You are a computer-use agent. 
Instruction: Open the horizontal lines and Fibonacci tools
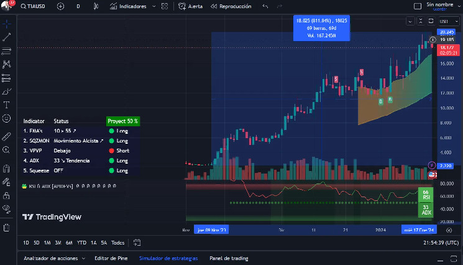point(6,51)
